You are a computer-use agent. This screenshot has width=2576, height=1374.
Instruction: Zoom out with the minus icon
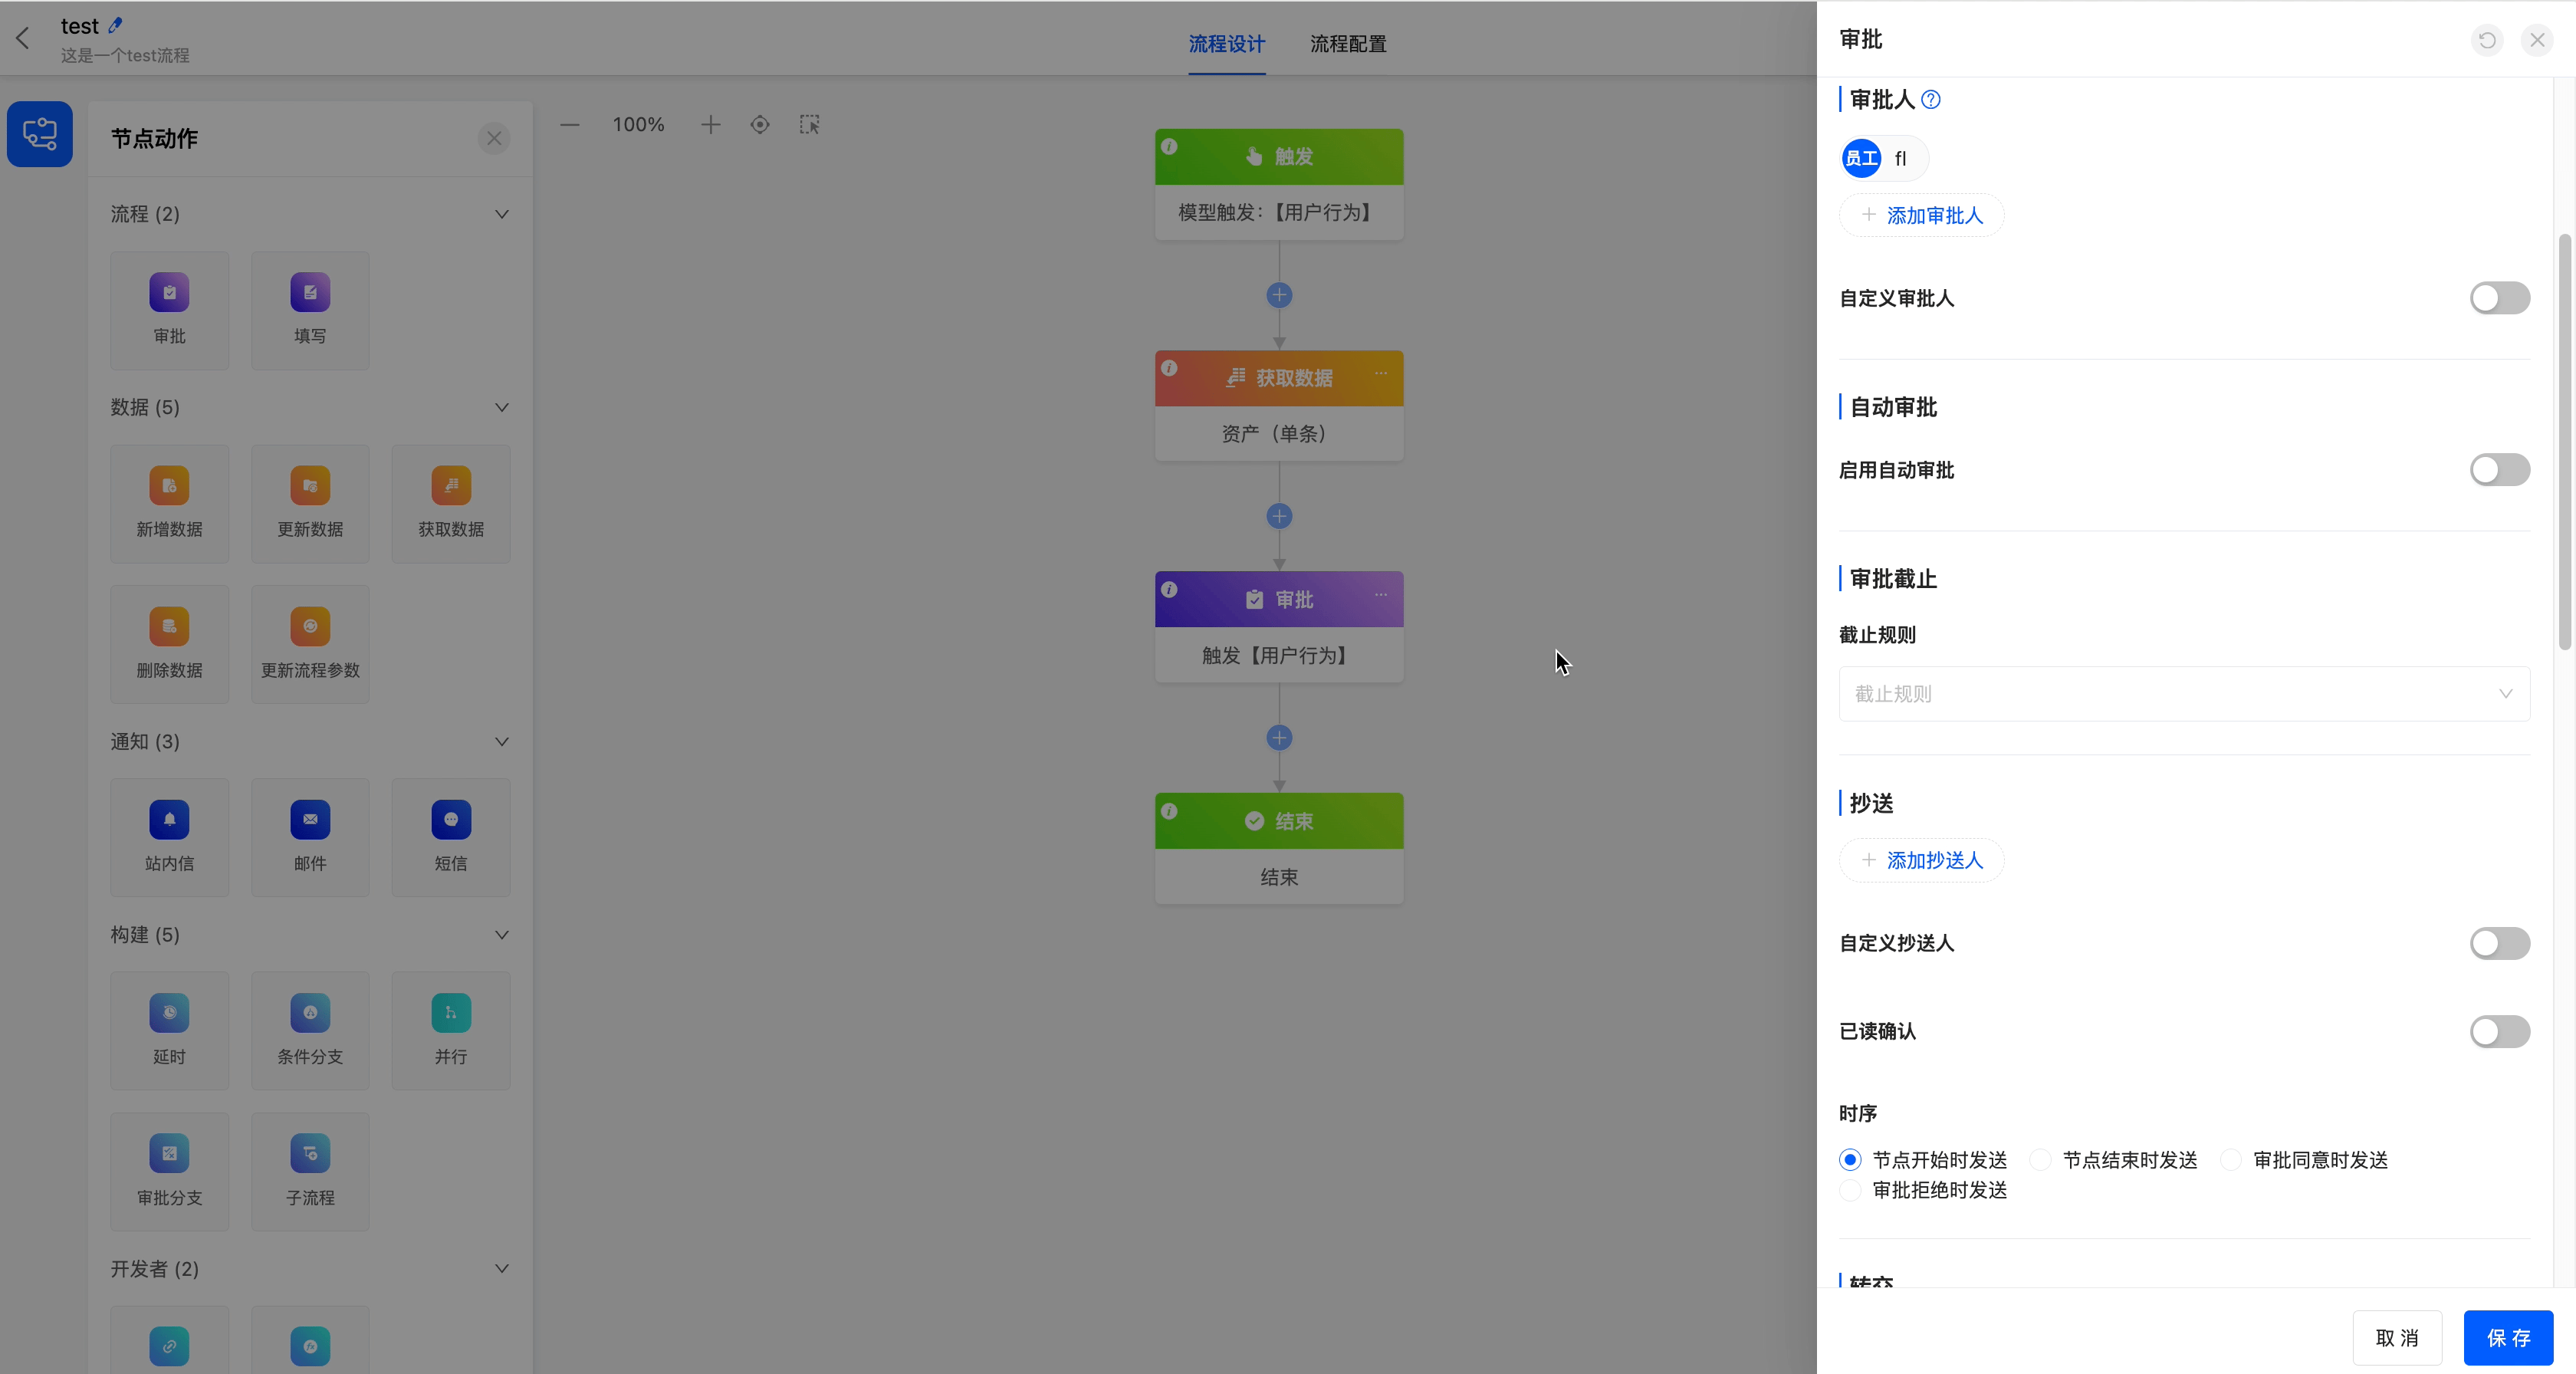point(570,125)
